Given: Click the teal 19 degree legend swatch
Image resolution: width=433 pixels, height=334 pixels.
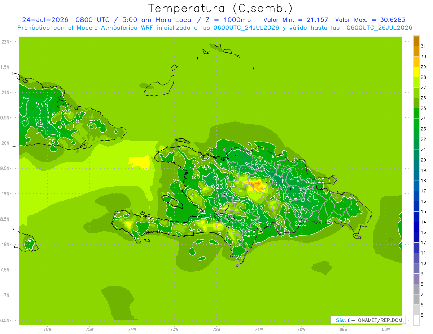Looking at the screenshot, I should point(416,165).
